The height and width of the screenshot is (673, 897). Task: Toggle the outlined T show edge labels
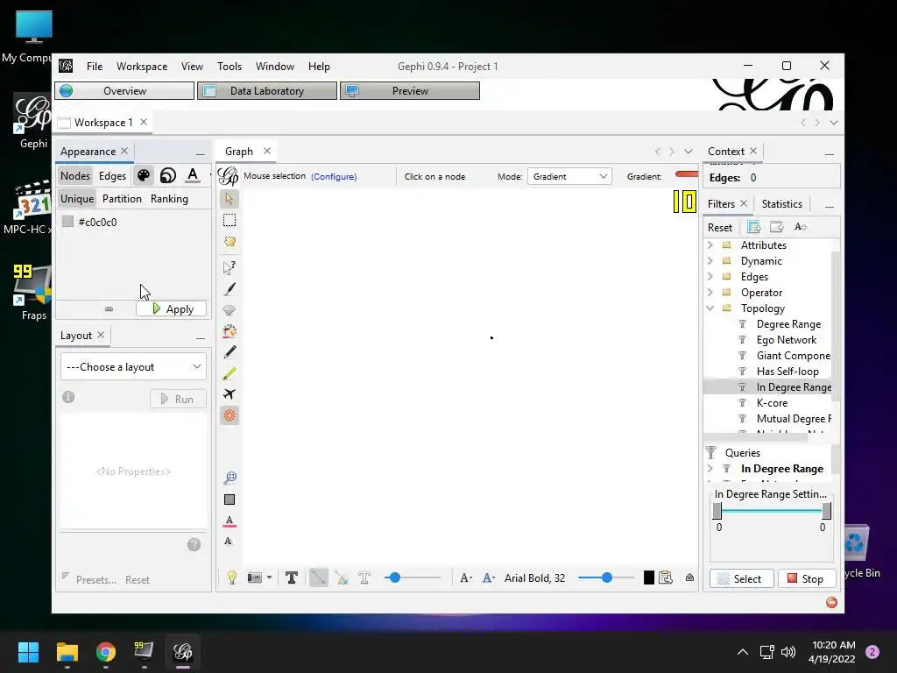(364, 578)
